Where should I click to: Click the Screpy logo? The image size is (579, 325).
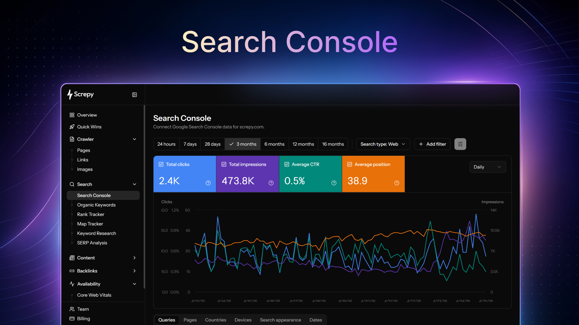[x=81, y=94]
